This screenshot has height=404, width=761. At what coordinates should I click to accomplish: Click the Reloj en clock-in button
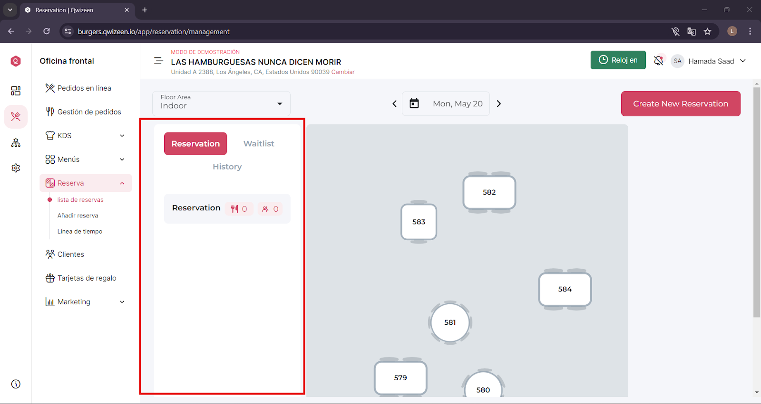[618, 60]
